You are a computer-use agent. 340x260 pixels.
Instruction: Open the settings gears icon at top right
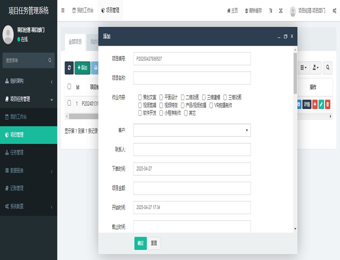click(334, 10)
